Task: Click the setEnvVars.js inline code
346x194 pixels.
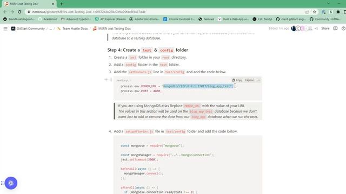Action: (140, 72)
